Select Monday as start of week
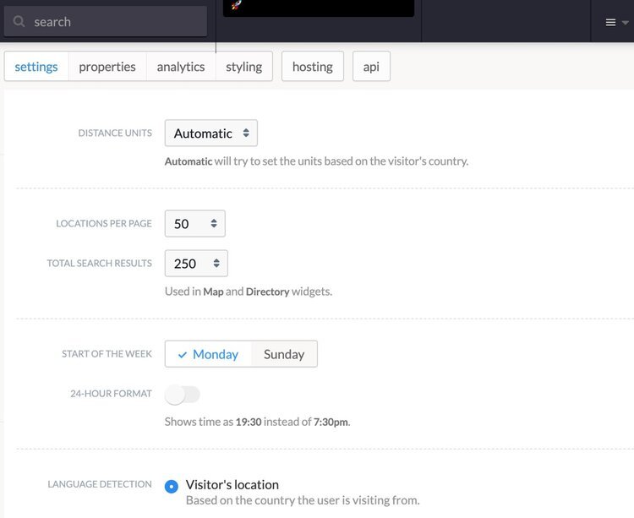 [208, 354]
